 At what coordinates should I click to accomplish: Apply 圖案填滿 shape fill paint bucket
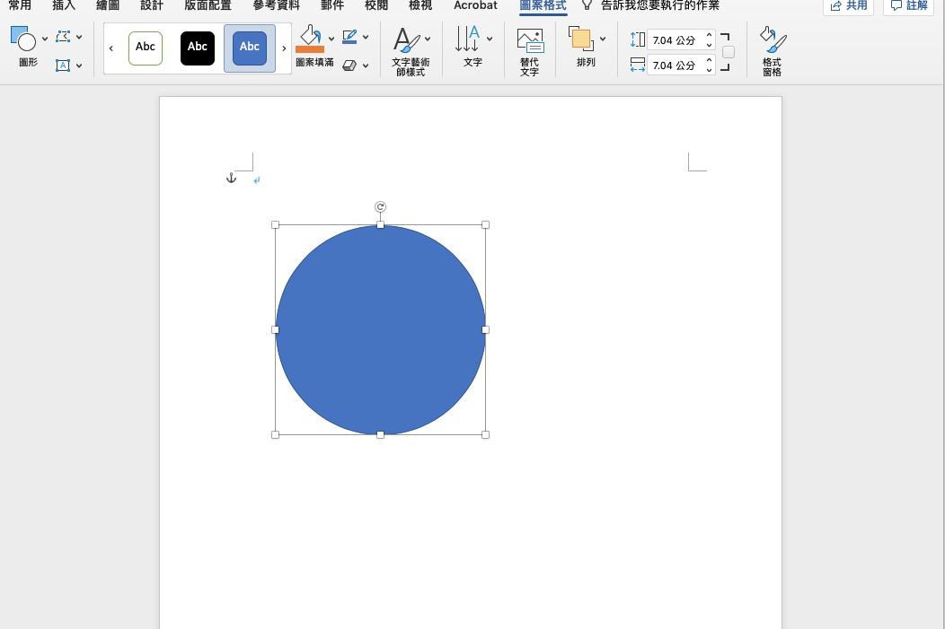point(310,38)
